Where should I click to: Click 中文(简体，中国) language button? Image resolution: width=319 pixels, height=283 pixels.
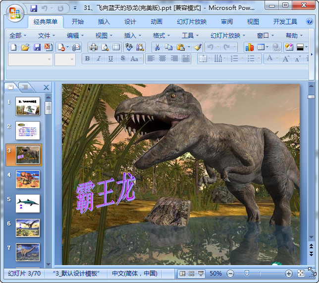tap(135, 274)
